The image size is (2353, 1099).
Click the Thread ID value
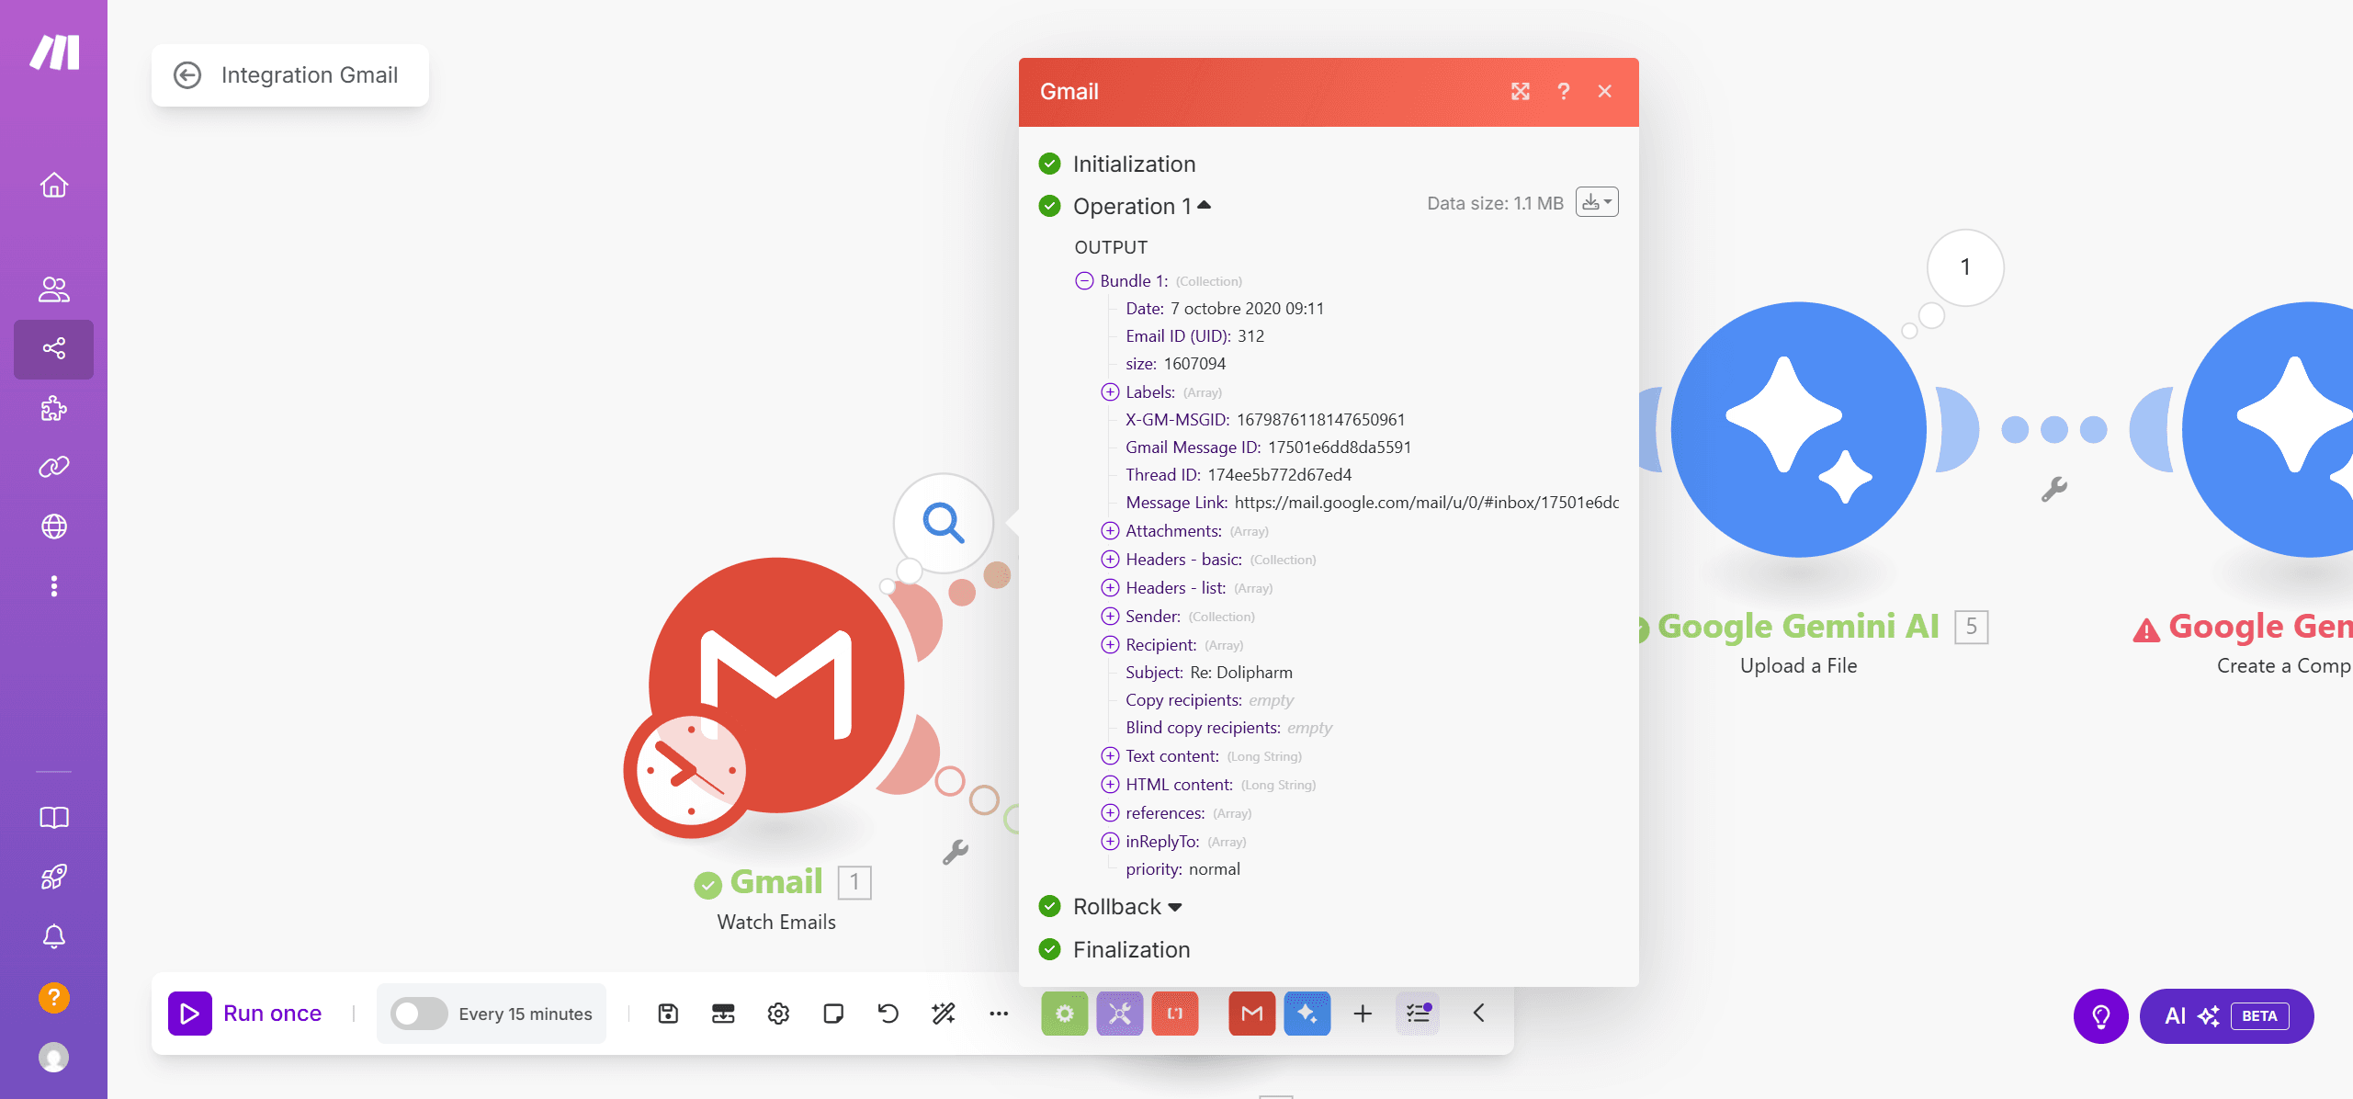[1280, 475]
